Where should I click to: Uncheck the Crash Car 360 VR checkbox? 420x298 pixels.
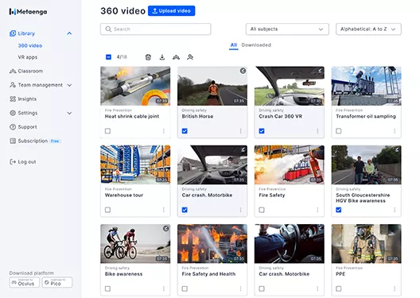(x=262, y=131)
